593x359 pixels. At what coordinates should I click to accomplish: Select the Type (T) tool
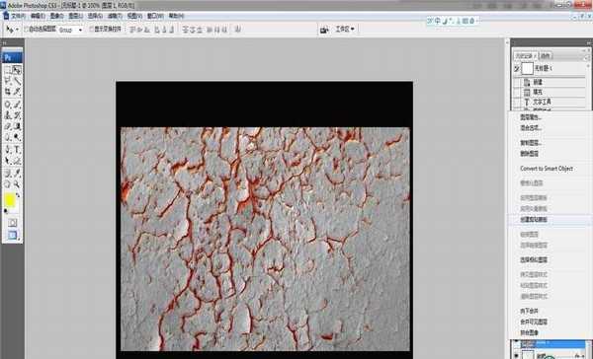tap(17, 150)
